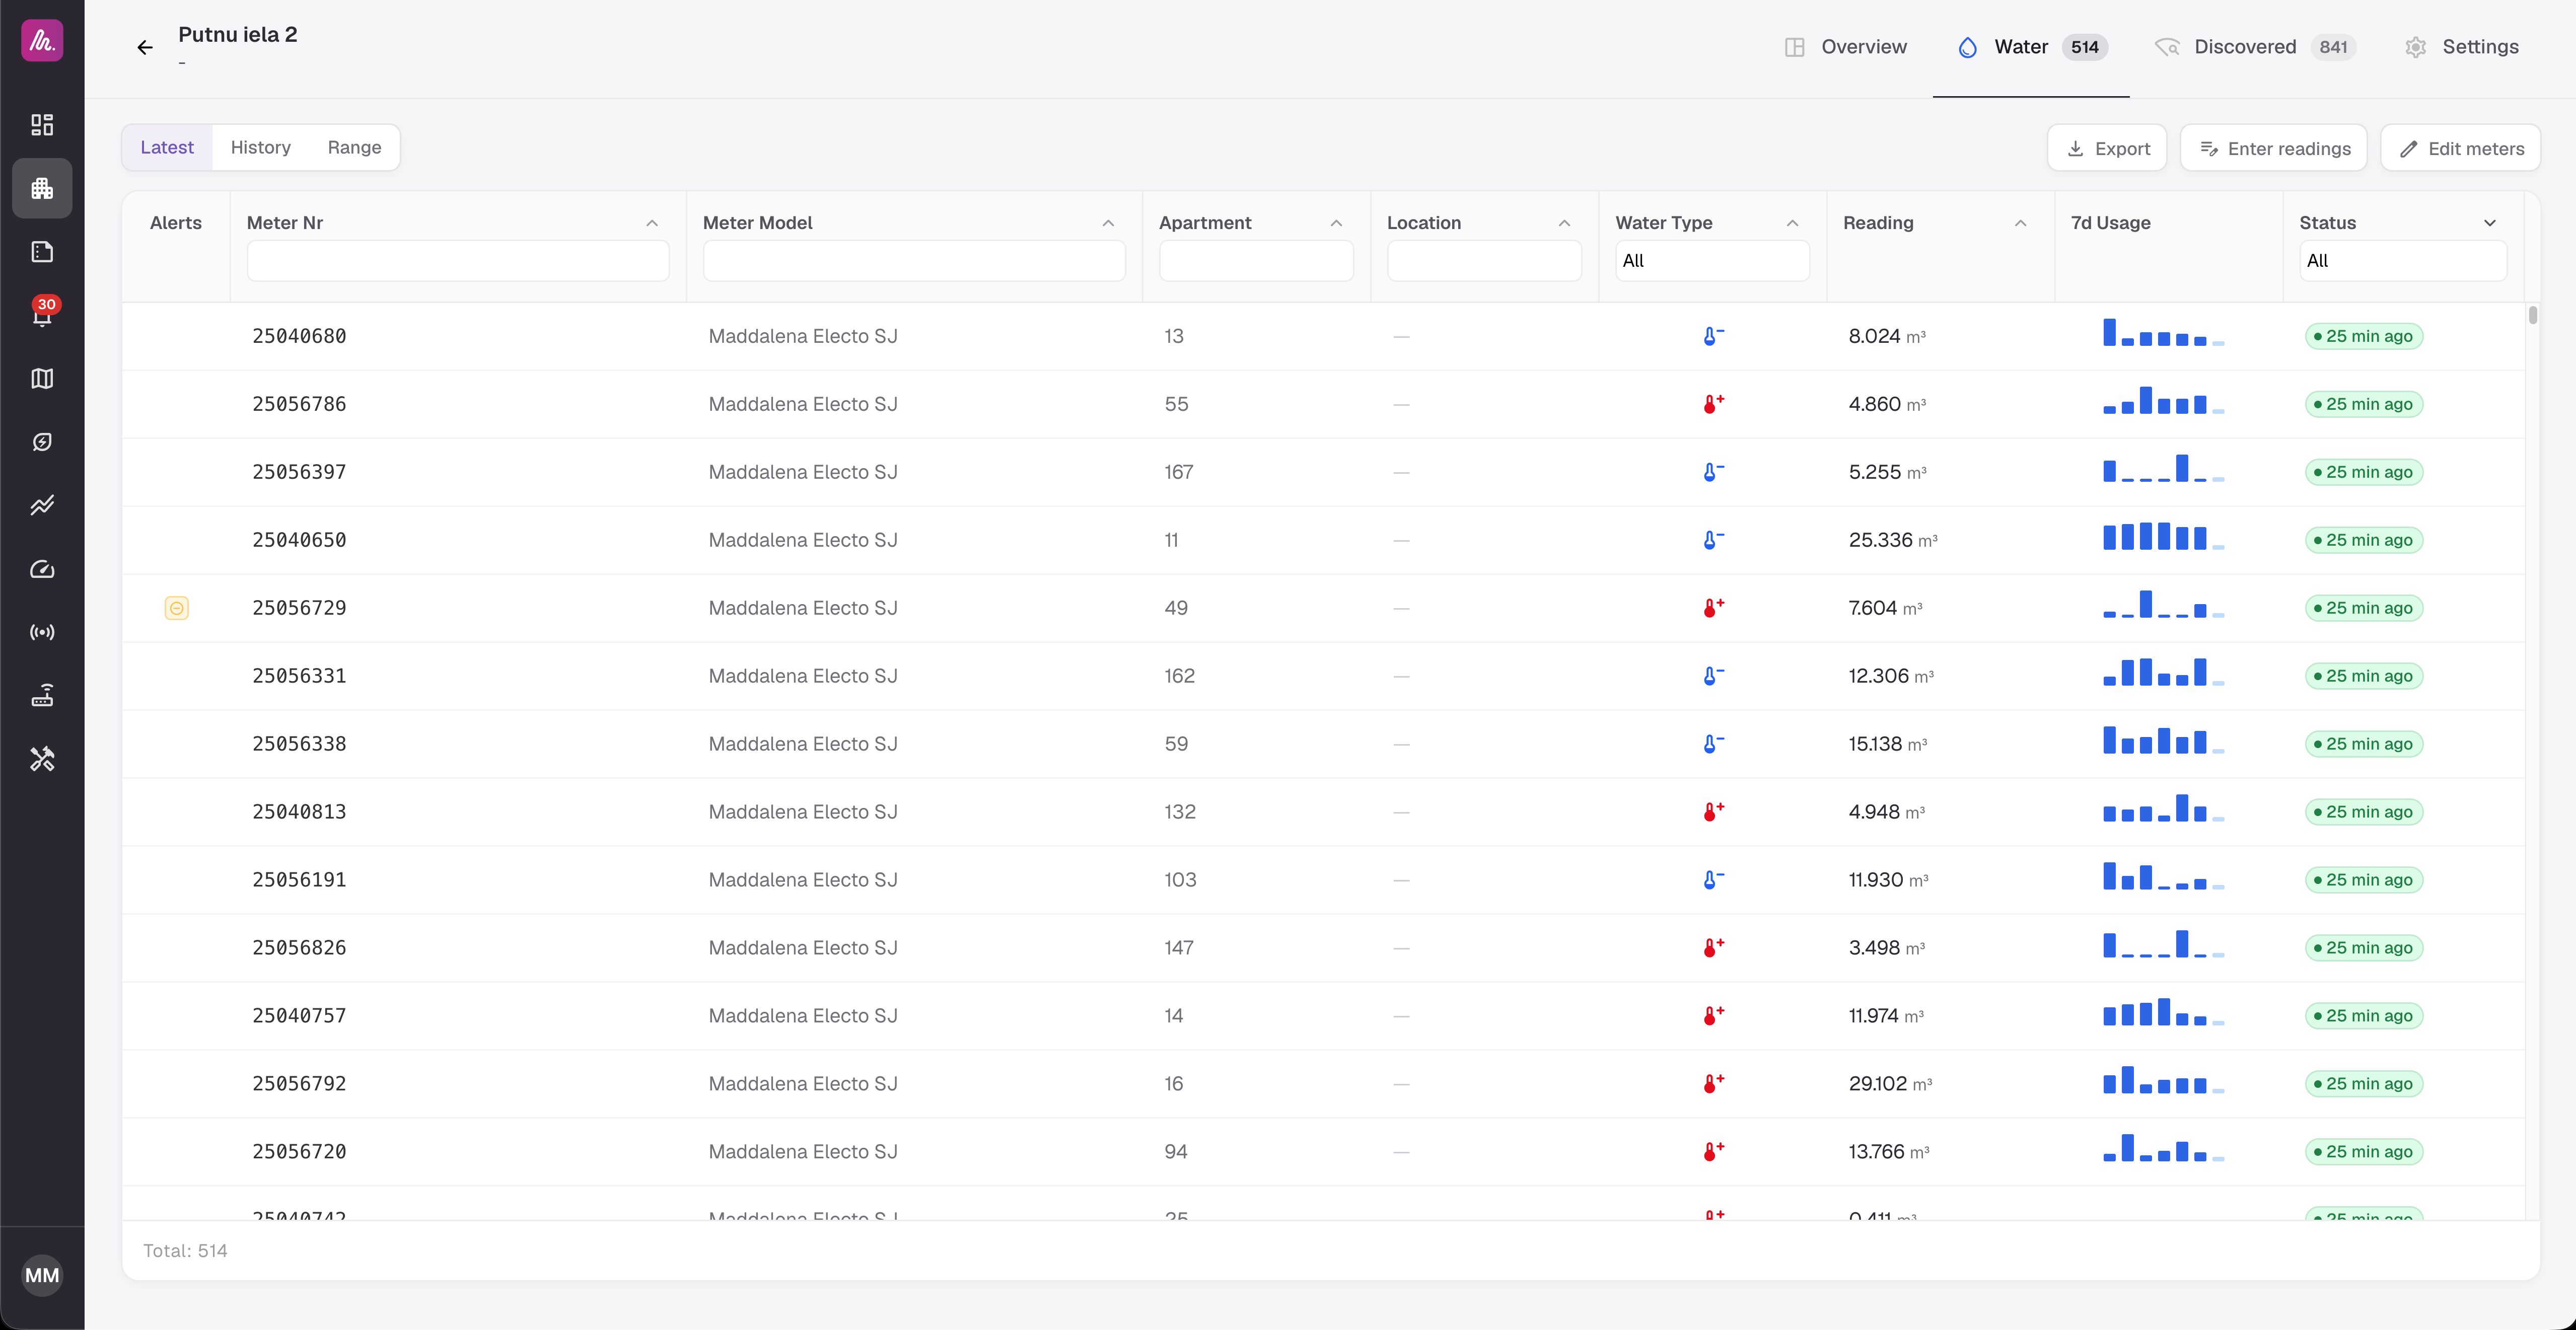The image size is (2576, 1330).
Task: Open the map icon in sidebar
Action: coord(42,378)
